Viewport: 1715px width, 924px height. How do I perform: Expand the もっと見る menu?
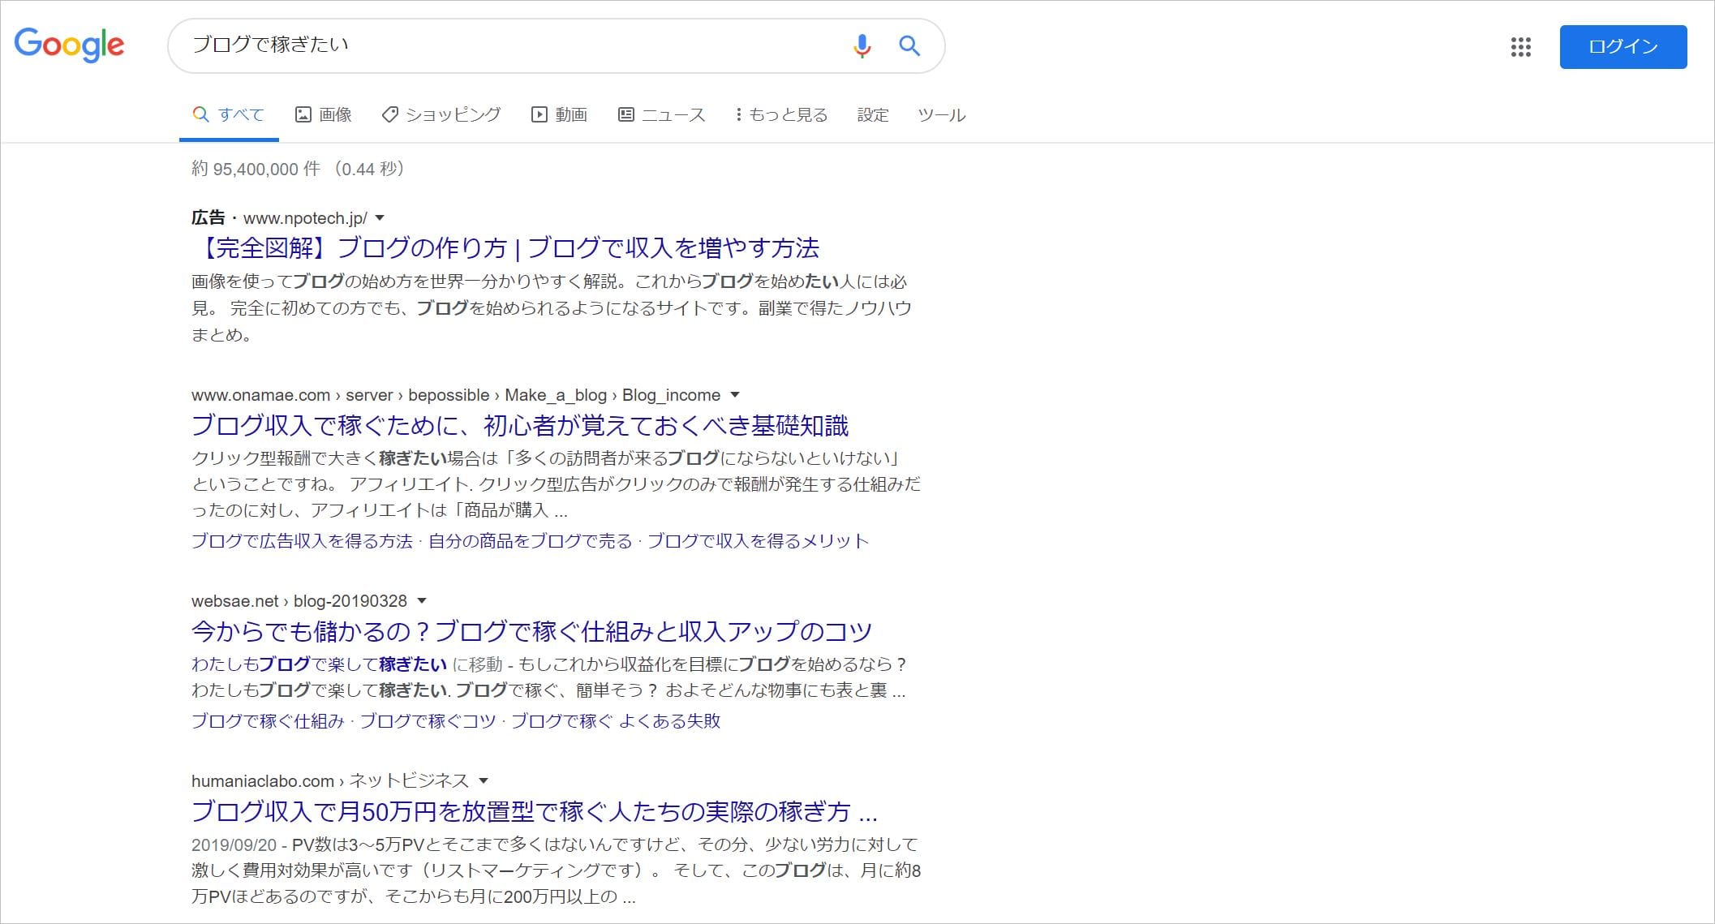tap(781, 115)
